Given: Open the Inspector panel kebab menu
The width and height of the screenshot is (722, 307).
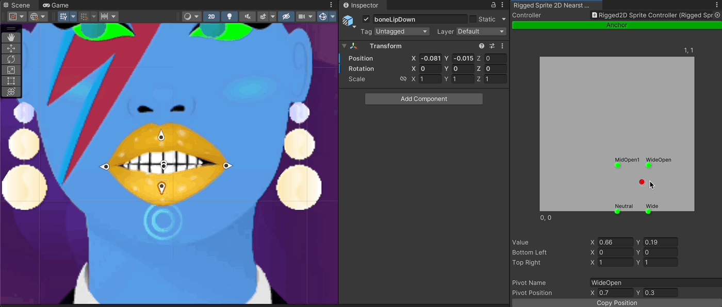Looking at the screenshot, I should click(503, 5).
